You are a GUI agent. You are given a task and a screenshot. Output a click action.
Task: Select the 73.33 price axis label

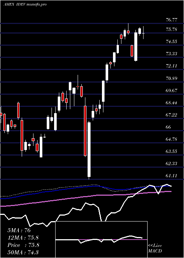point(171,54)
